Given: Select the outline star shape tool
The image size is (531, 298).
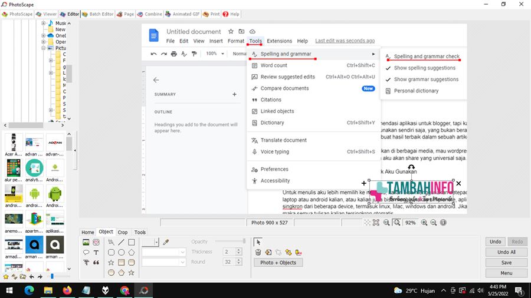Looking at the screenshot, I should (111, 263).
